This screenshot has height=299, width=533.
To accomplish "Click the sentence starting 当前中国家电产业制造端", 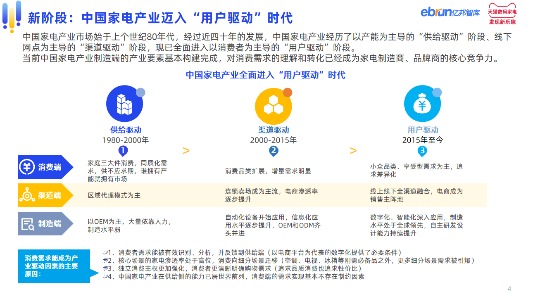I will coord(262,58).
